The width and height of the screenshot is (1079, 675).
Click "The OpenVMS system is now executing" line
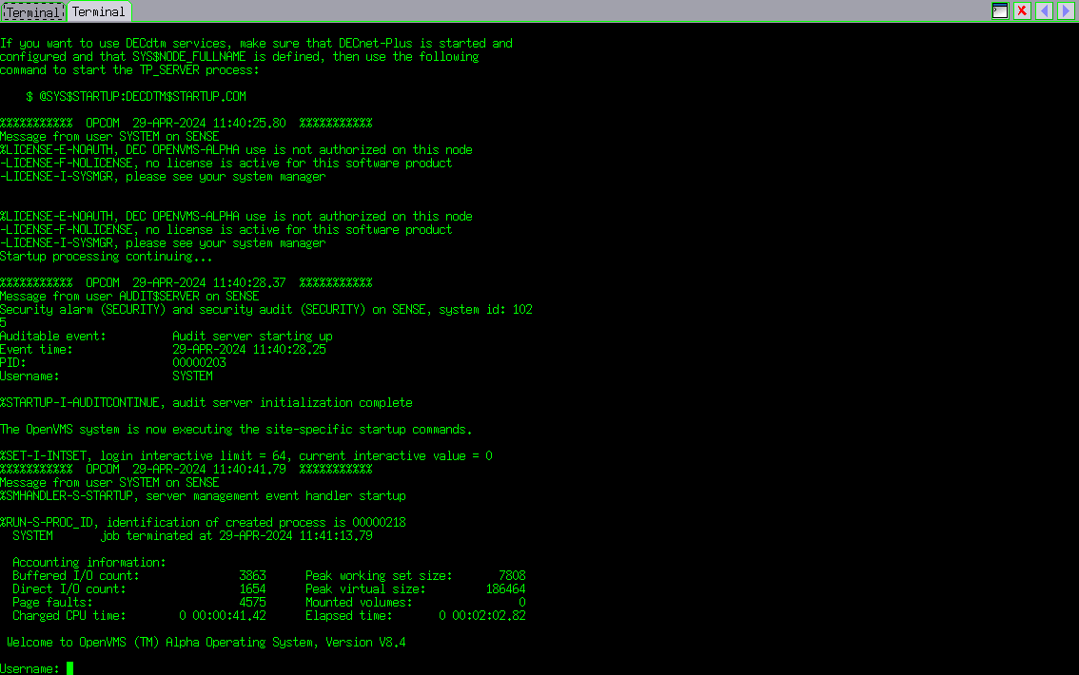tap(236, 429)
